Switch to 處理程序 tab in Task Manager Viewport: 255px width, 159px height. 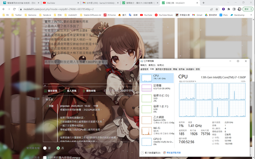pyautogui.click(x=144, y=69)
